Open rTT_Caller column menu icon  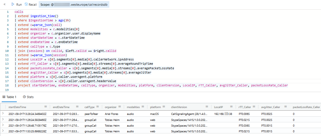click(x=254, y=107)
